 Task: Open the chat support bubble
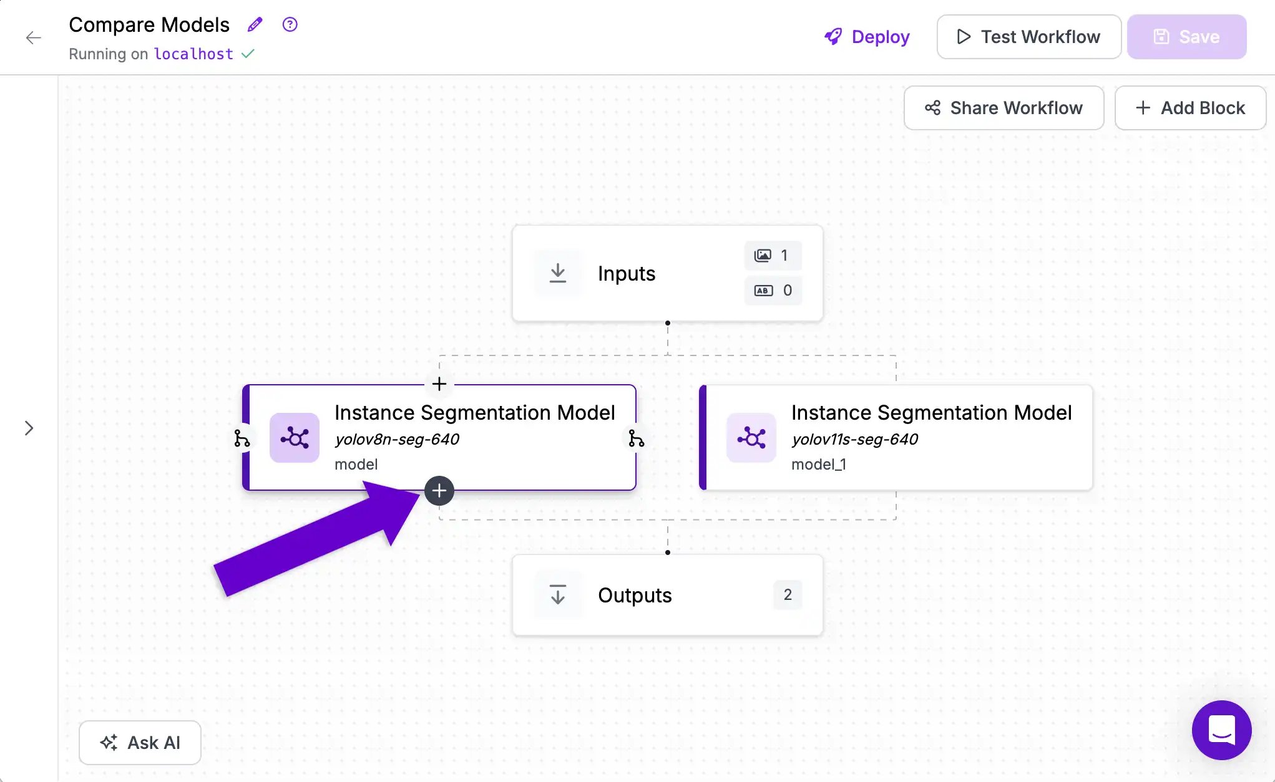(1221, 730)
